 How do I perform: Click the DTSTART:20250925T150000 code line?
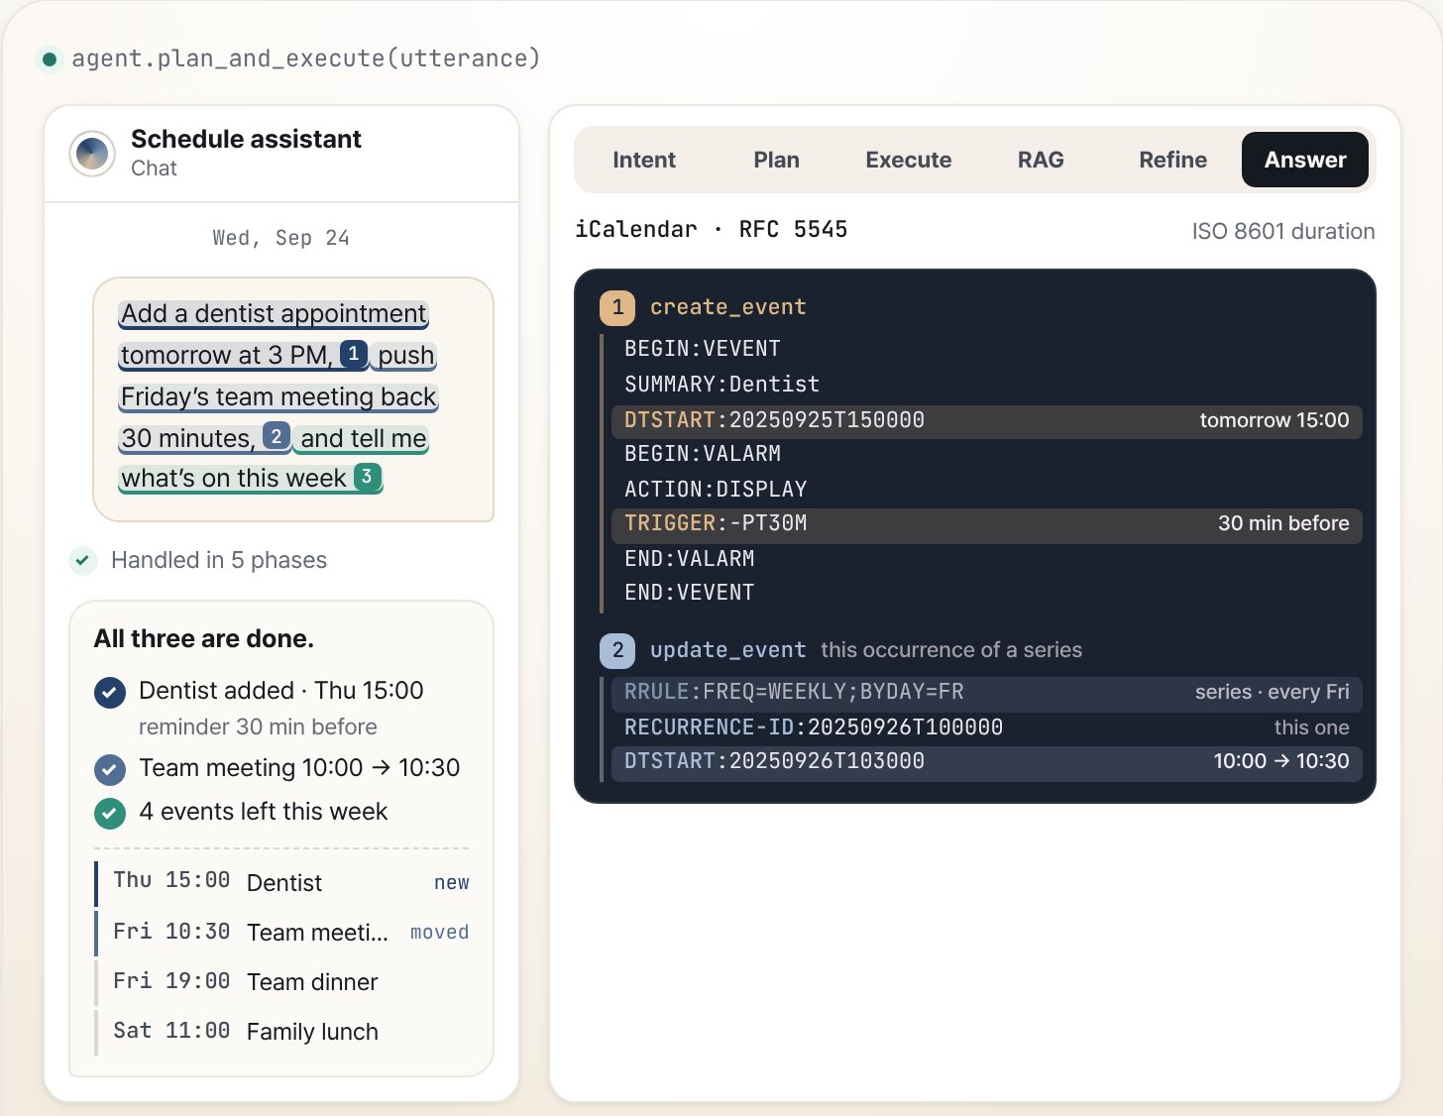pos(986,420)
